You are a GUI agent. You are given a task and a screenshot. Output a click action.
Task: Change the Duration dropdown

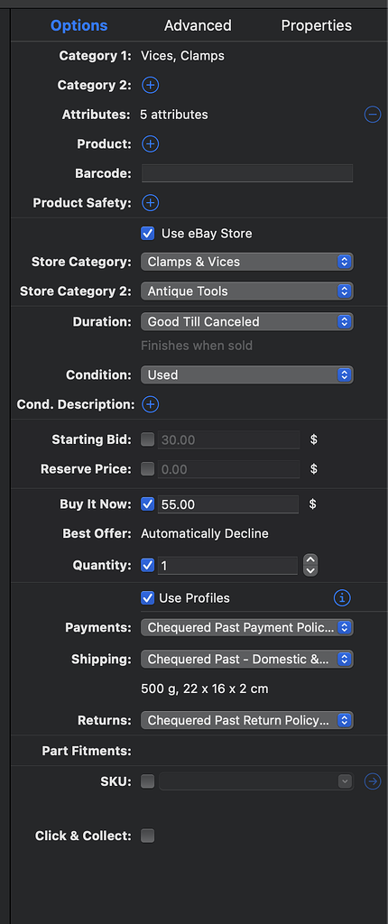246,322
